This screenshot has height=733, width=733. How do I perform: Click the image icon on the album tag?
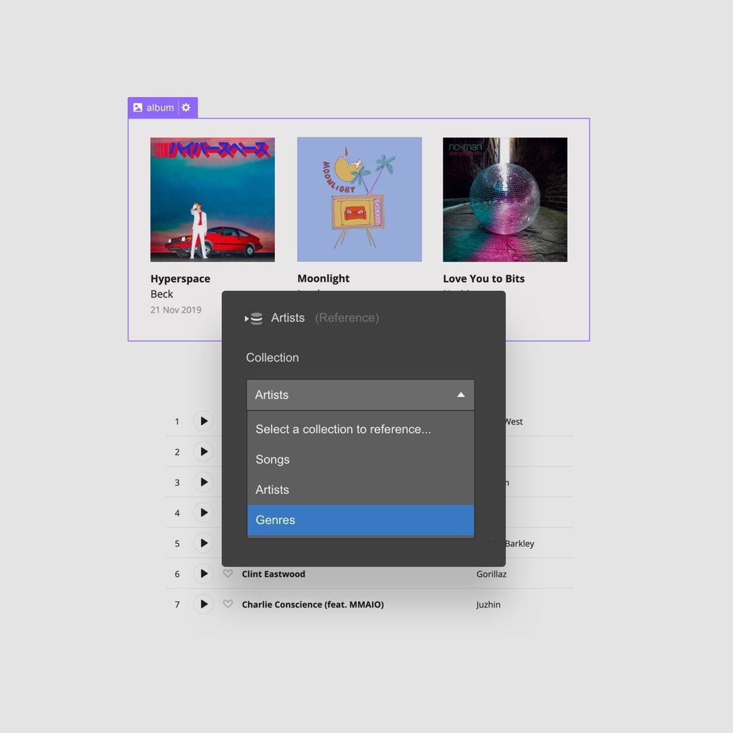point(138,107)
